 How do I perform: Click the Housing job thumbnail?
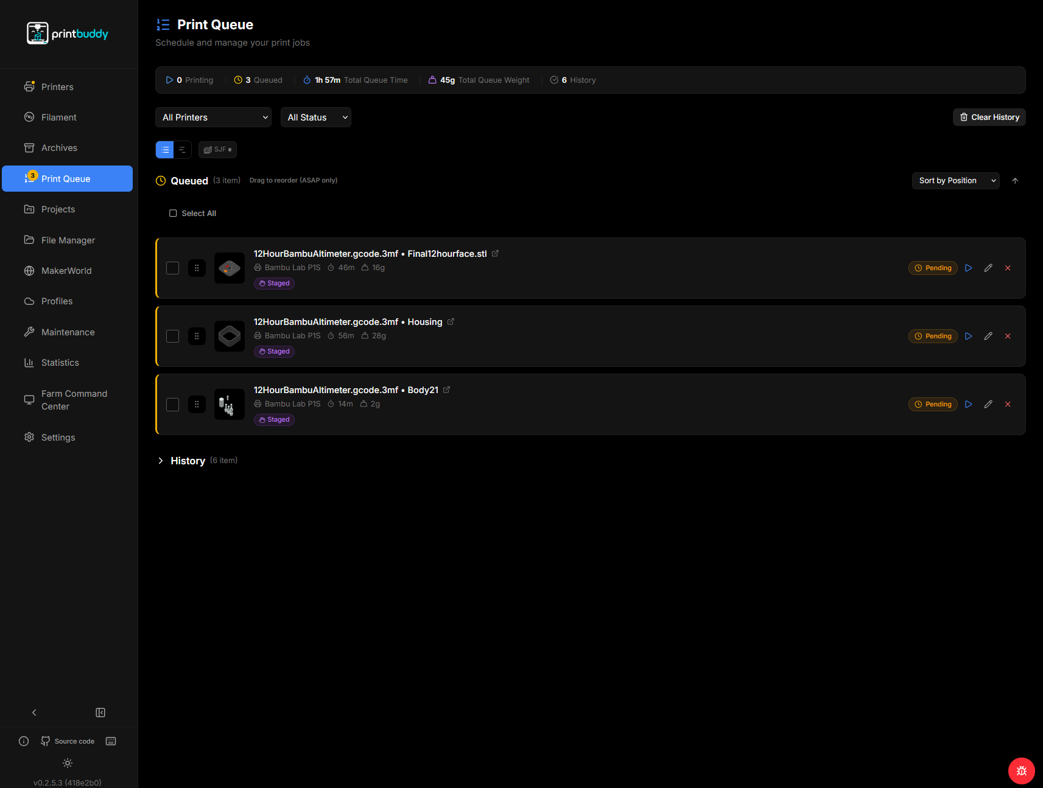click(230, 336)
